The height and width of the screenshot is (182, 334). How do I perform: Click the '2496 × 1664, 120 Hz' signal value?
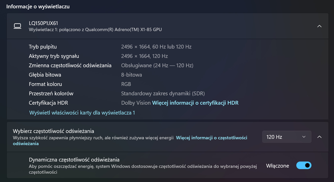pos(144,56)
